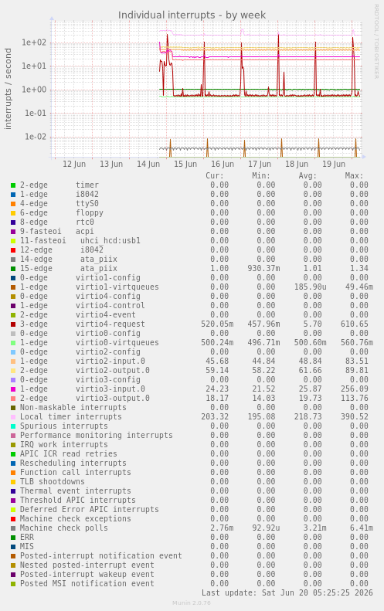Screen dimensions: 384x611
Task: Select the virtio4-request legend label
Action: pos(110,324)
